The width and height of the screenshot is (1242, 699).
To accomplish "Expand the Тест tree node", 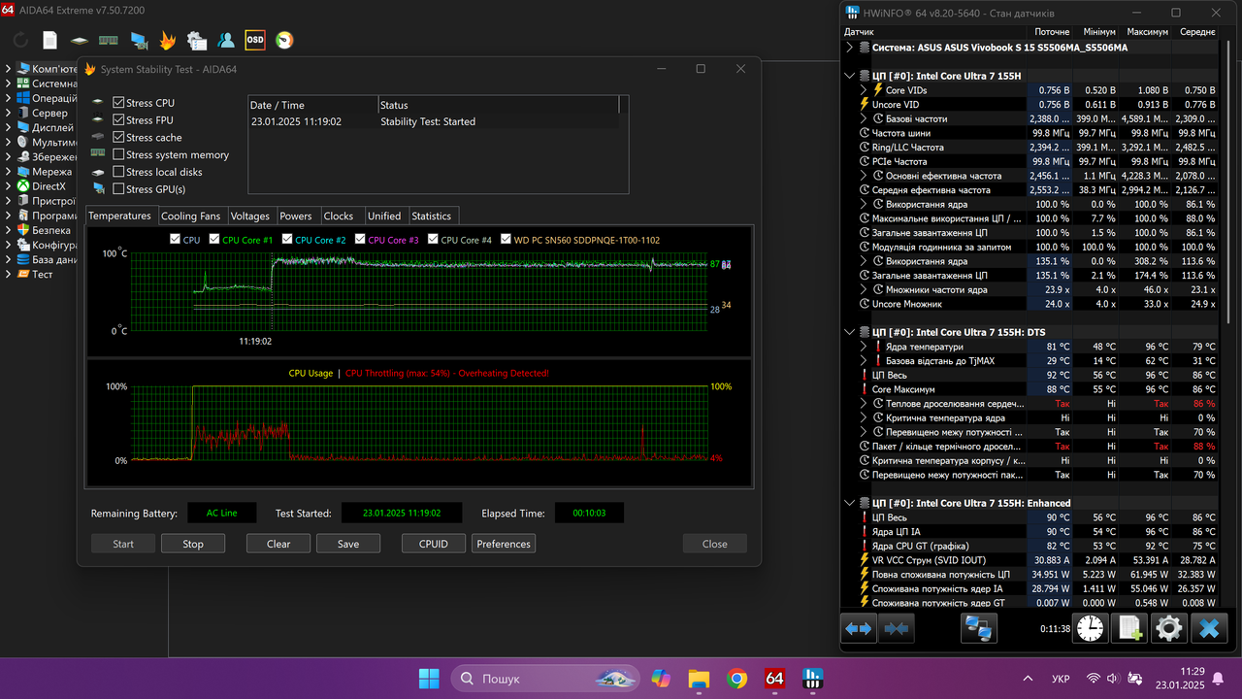I will pos(9,275).
